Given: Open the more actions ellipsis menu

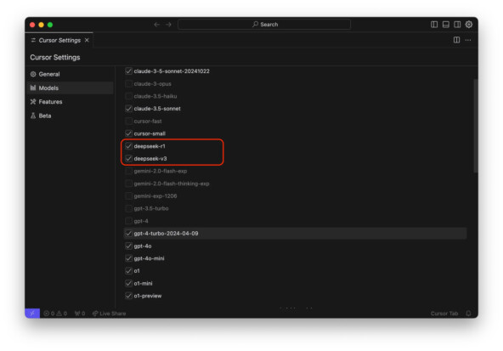Looking at the screenshot, I should click(468, 40).
